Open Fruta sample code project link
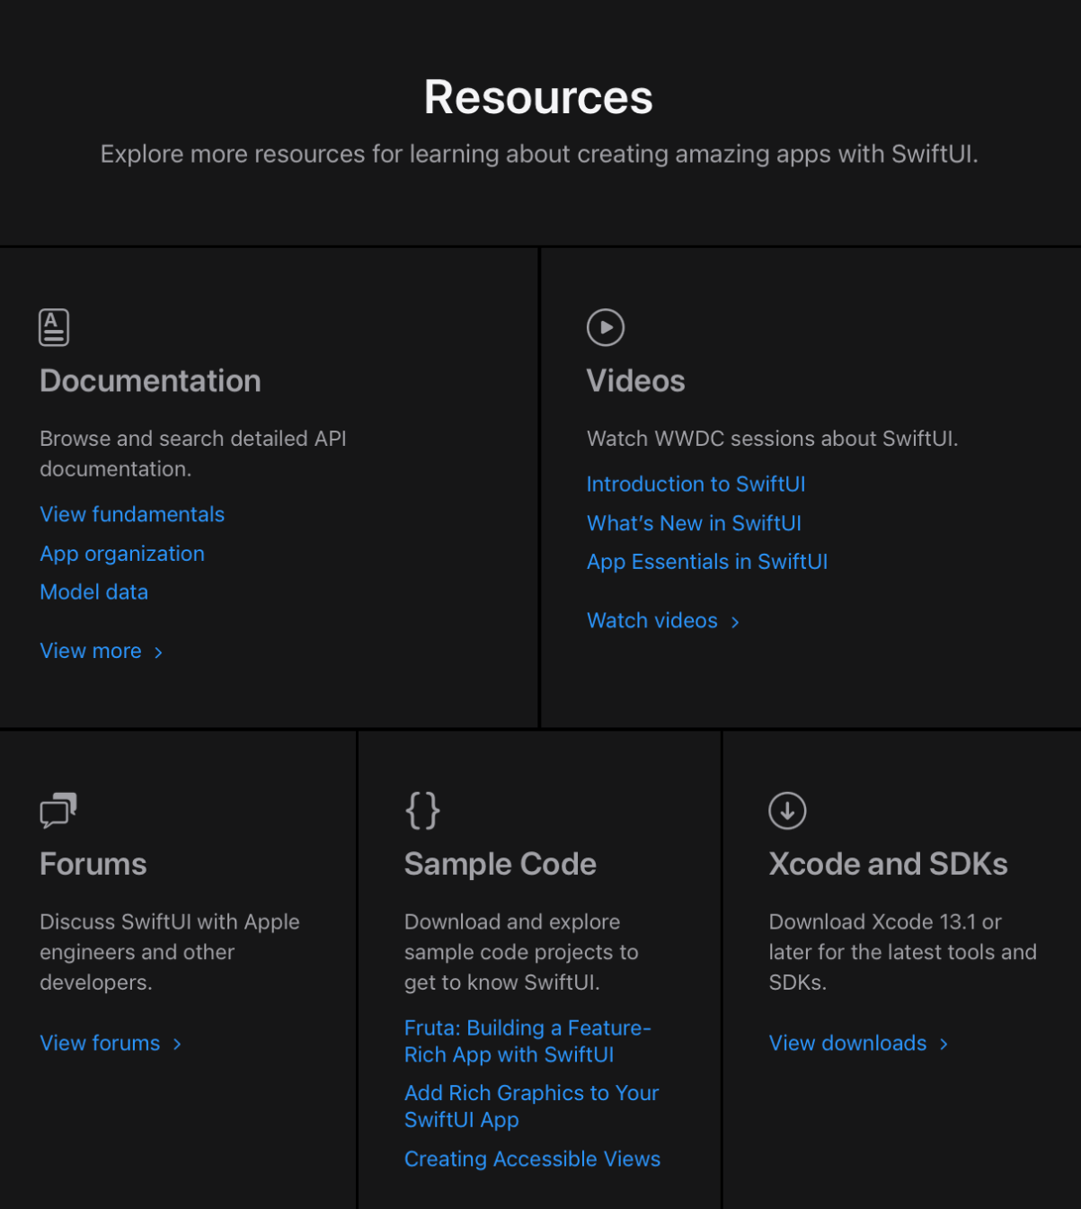The height and width of the screenshot is (1209, 1081). (528, 1041)
